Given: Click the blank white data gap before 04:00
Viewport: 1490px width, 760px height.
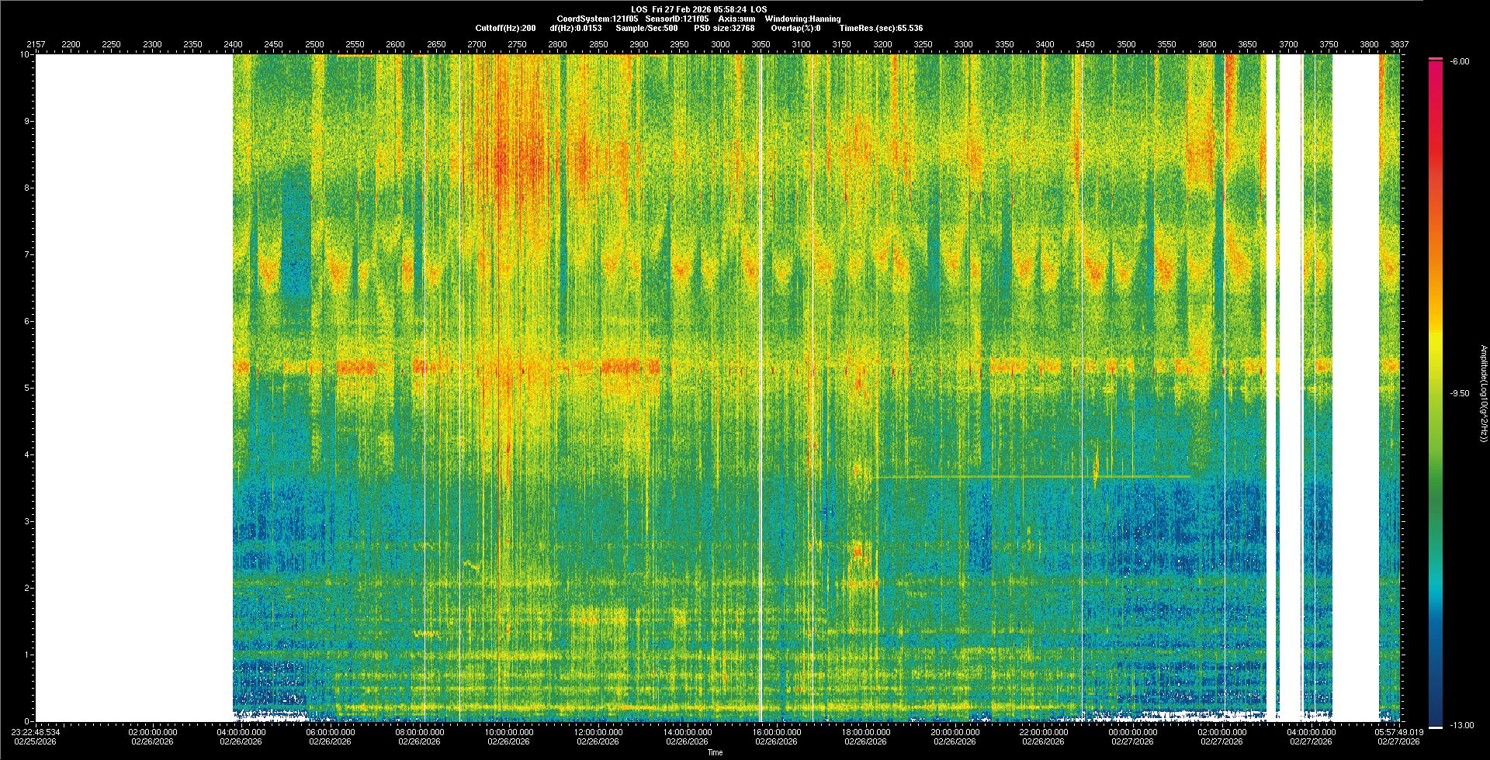Looking at the screenshot, I should [x=133, y=388].
